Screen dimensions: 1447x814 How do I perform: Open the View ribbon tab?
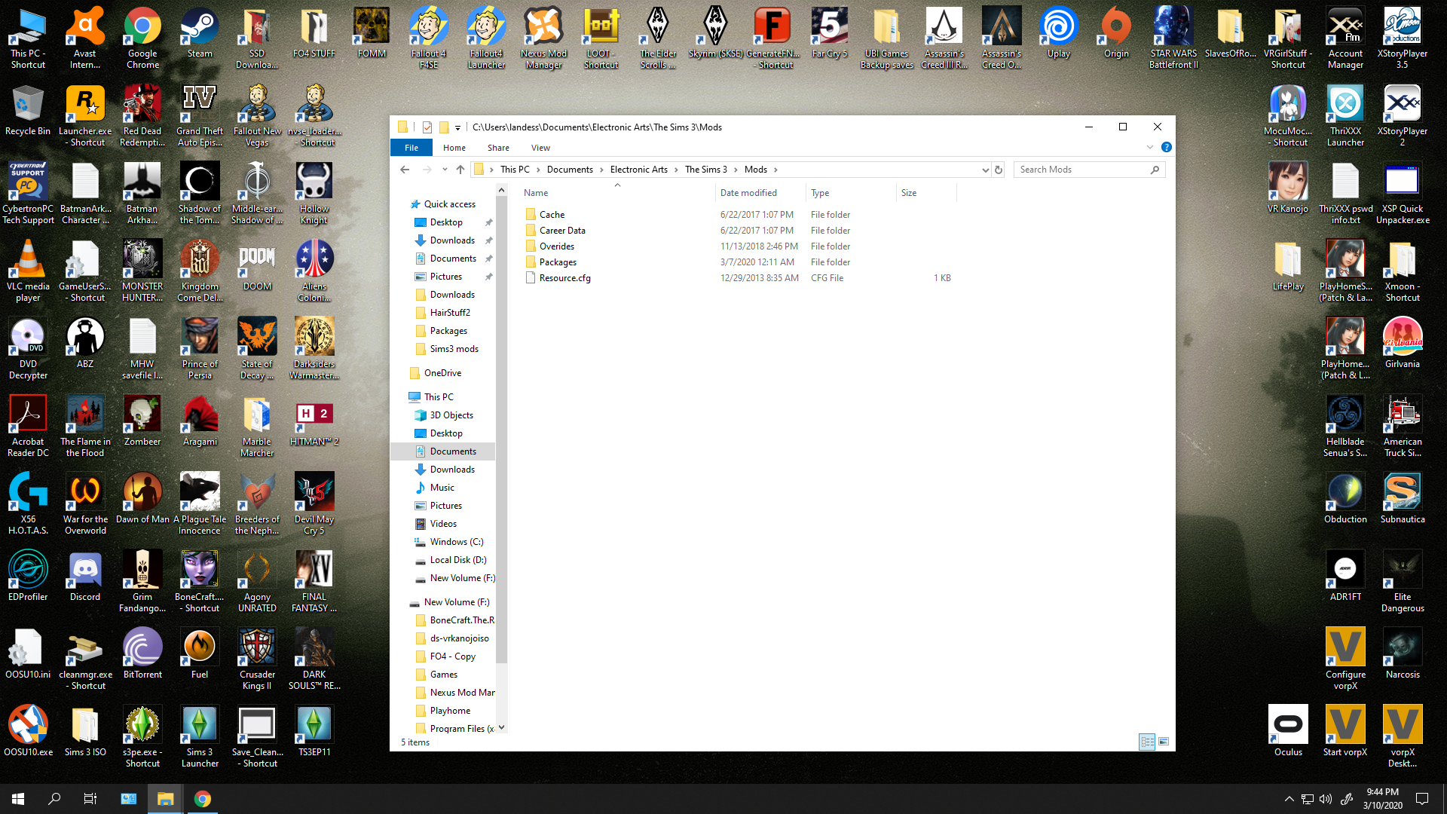coord(540,148)
